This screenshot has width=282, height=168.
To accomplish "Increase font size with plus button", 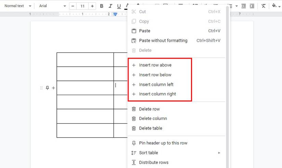I will pos(92,6).
